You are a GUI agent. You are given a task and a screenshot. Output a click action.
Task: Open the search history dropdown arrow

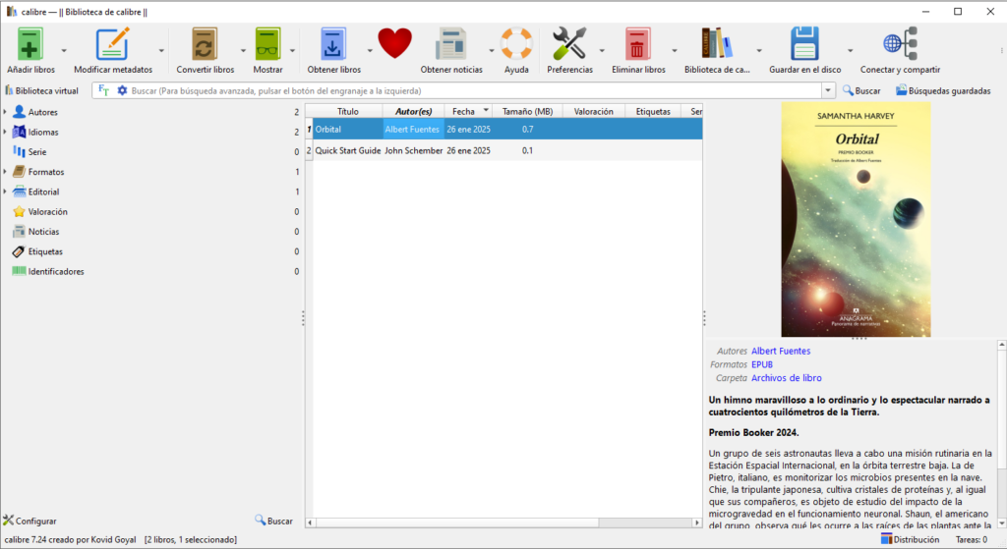click(827, 90)
